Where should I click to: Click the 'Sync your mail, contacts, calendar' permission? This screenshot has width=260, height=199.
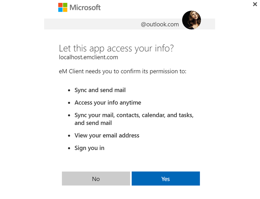134,119
